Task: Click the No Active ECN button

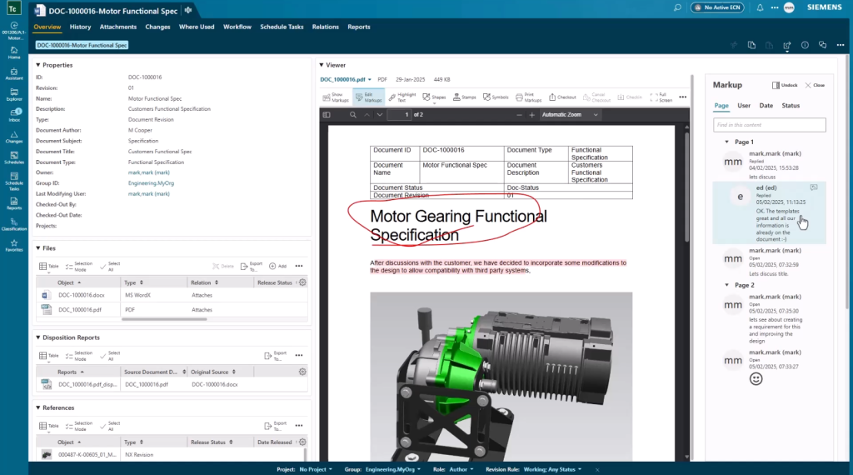Action: [x=717, y=7]
